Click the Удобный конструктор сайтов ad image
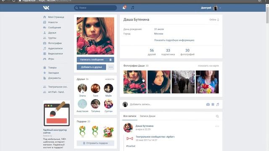The width and height of the screenshot is (269, 151). [56, 114]
